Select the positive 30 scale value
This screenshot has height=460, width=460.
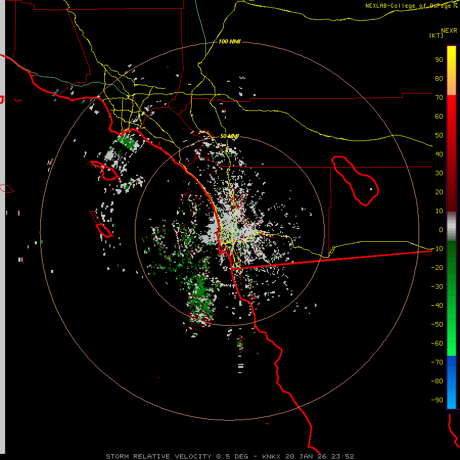(439, 173)
